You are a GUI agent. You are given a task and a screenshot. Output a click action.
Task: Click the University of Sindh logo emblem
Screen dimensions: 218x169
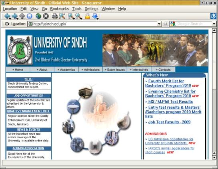pos(20,50)
